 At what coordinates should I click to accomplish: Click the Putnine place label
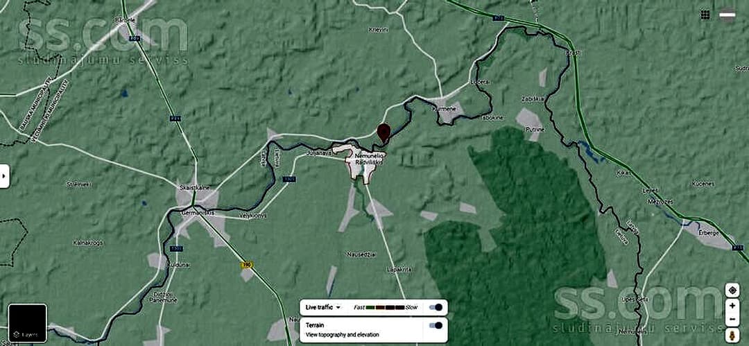tap(535, 130)
